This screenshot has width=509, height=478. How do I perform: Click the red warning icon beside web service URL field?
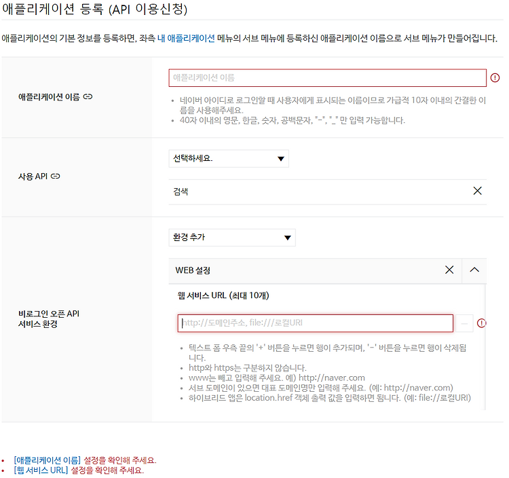(481, 323)
